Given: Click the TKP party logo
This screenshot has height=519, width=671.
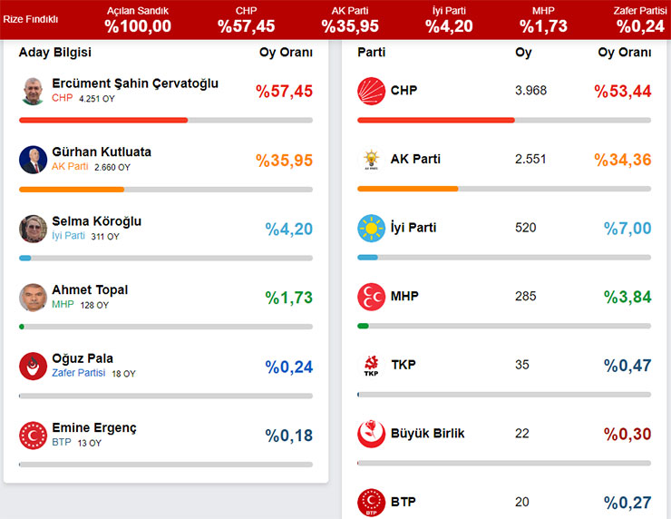Looking at the screenshot, I should click(x=371, y=366).
